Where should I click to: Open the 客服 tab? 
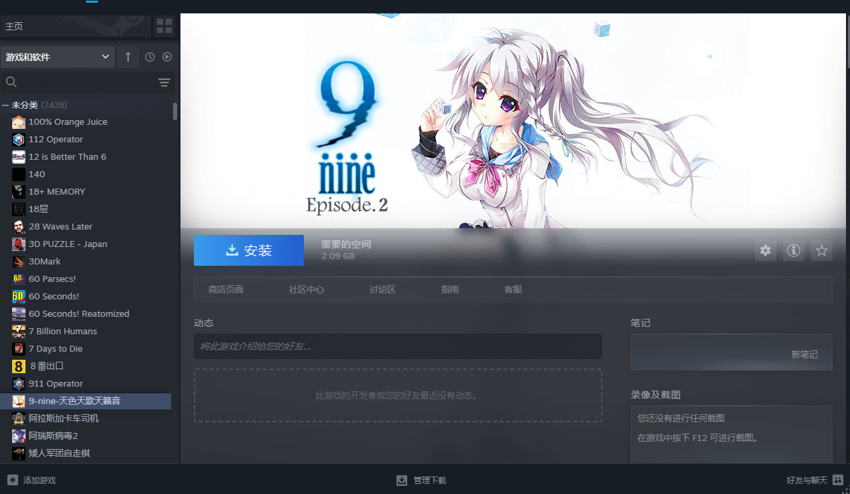click(513, 290)
